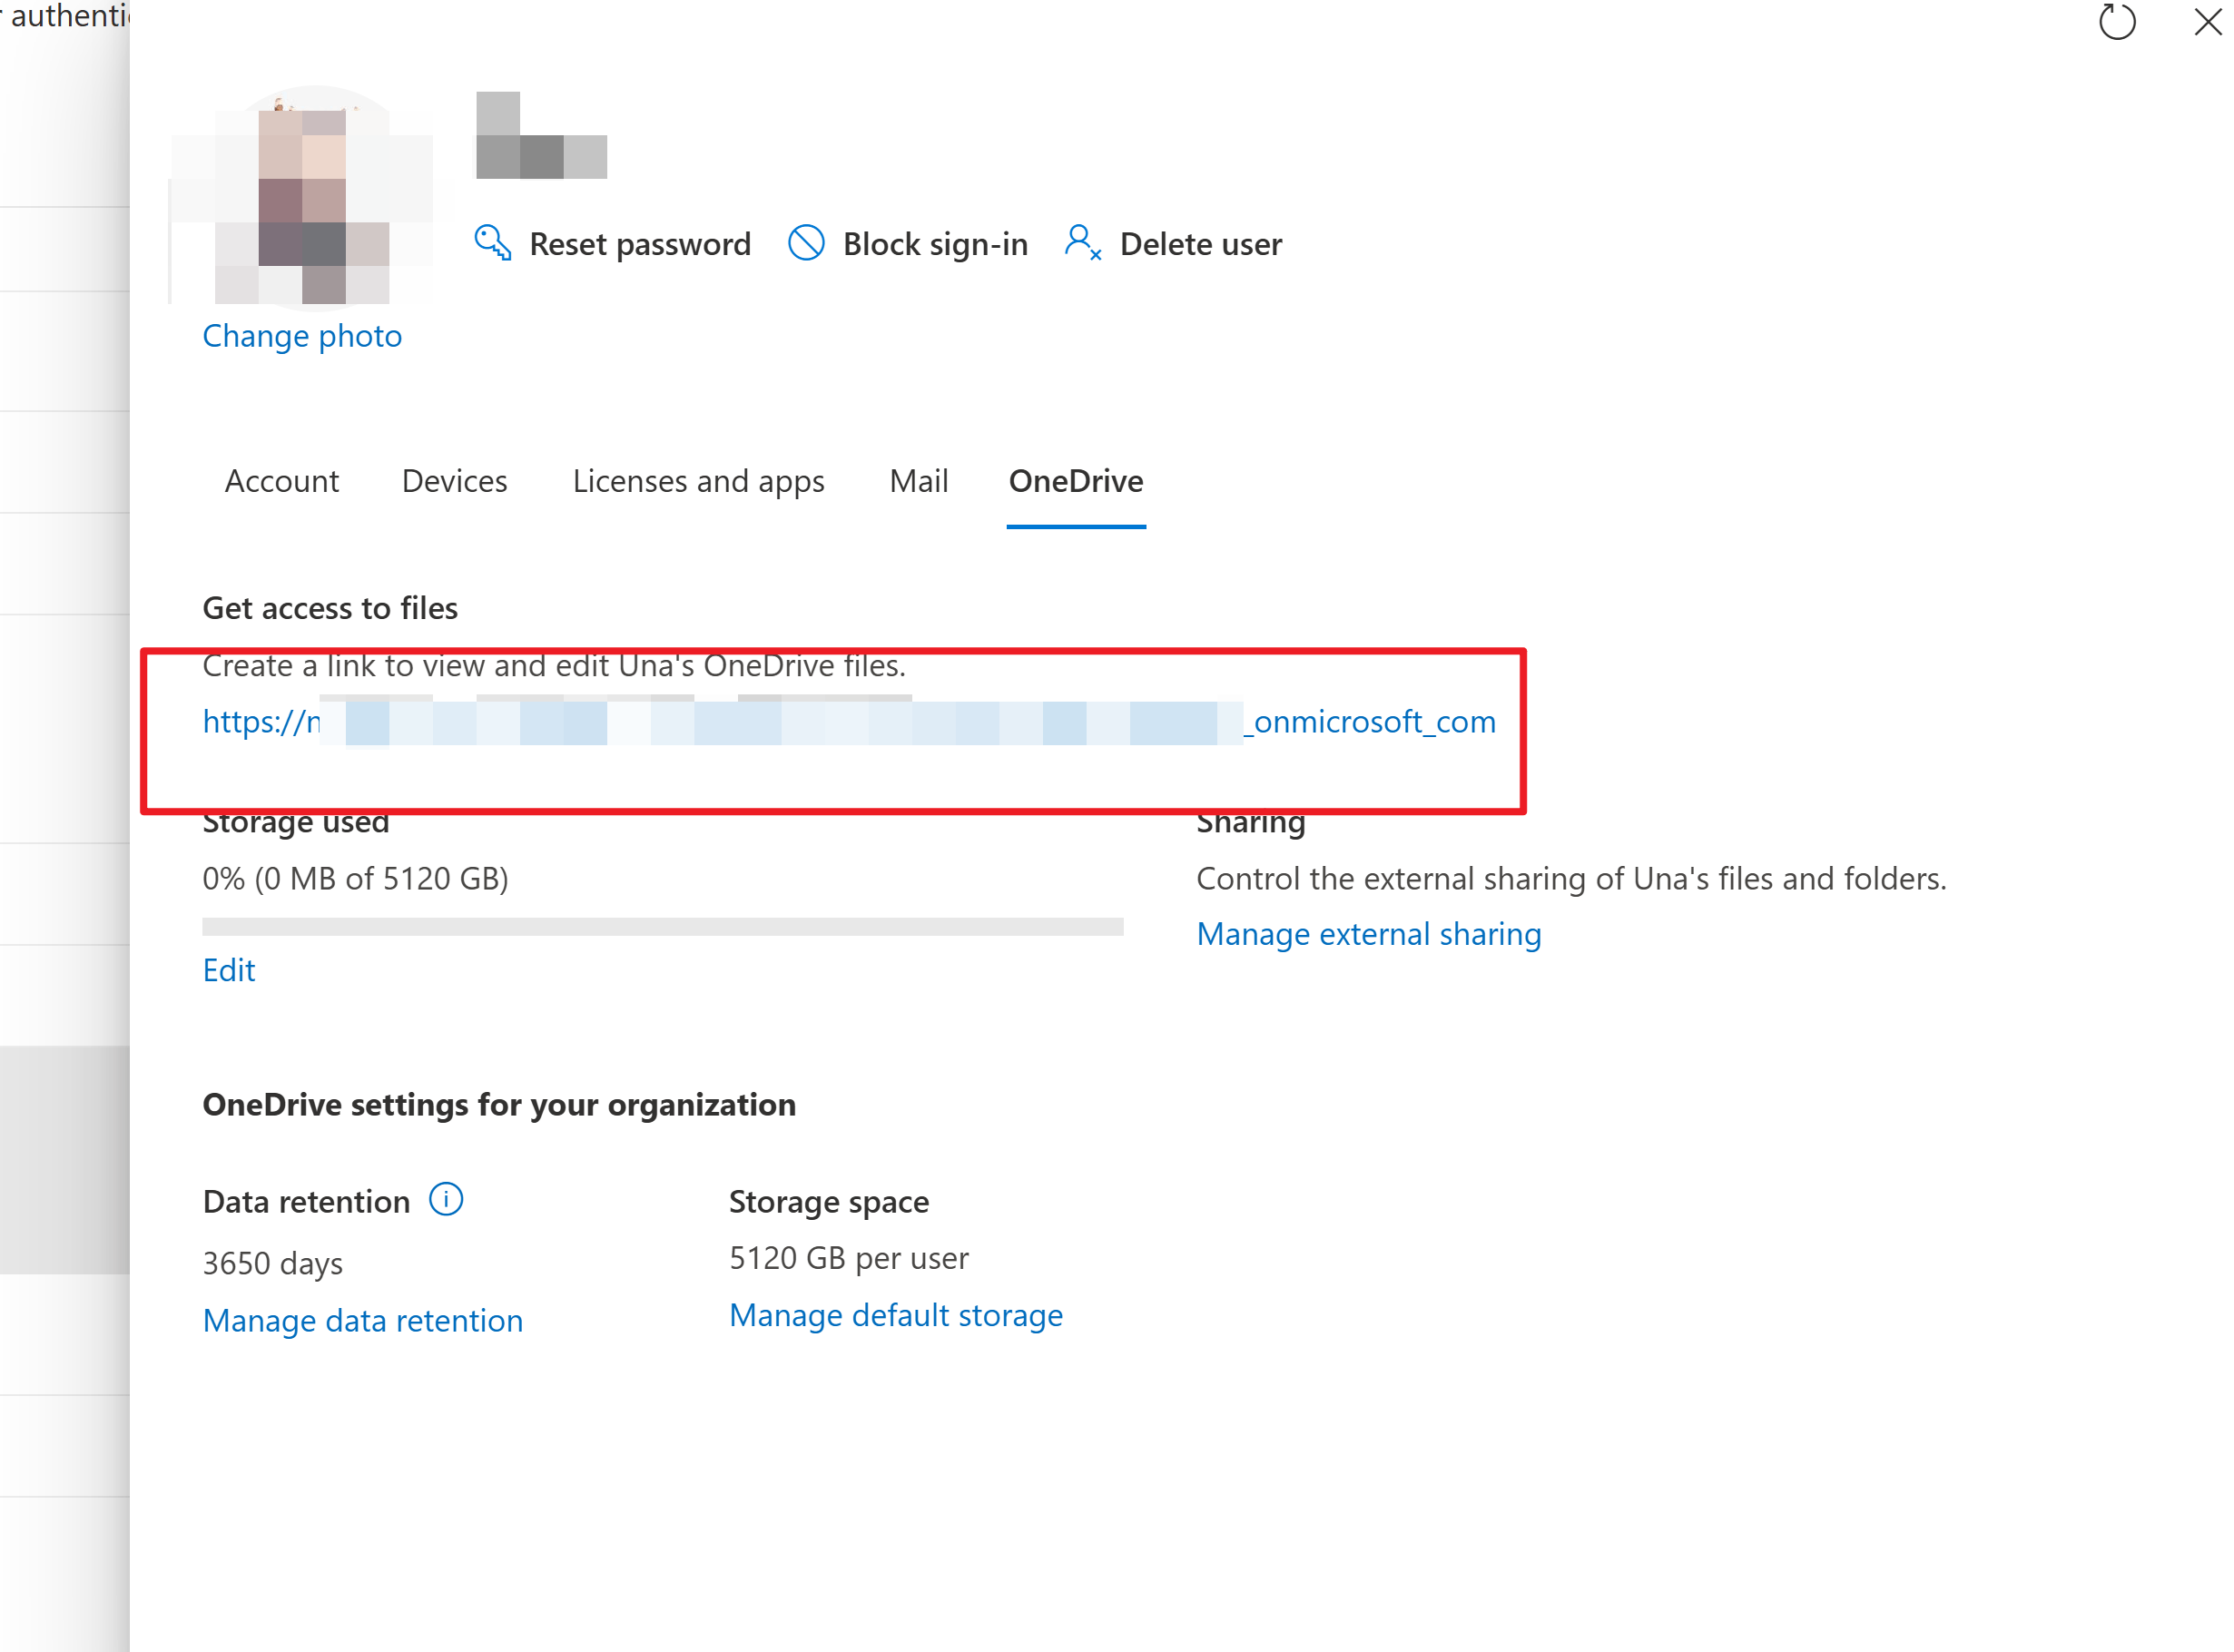
Task: Open the Data retention info tooltip icon
Action: 447,1199
